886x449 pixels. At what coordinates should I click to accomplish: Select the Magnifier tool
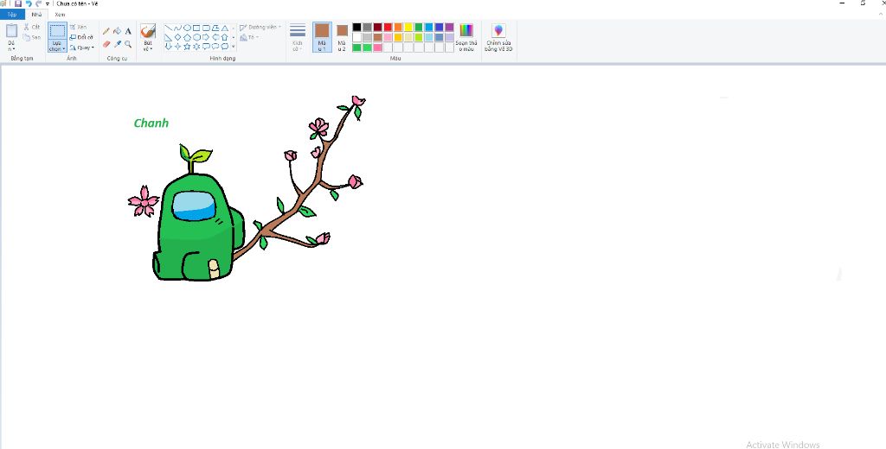click(128, 44)
